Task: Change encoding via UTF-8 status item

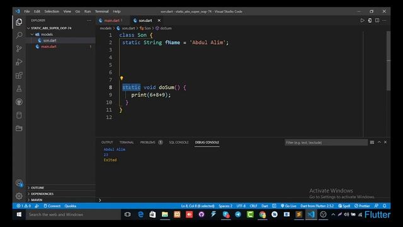Action: coord(241,206)
